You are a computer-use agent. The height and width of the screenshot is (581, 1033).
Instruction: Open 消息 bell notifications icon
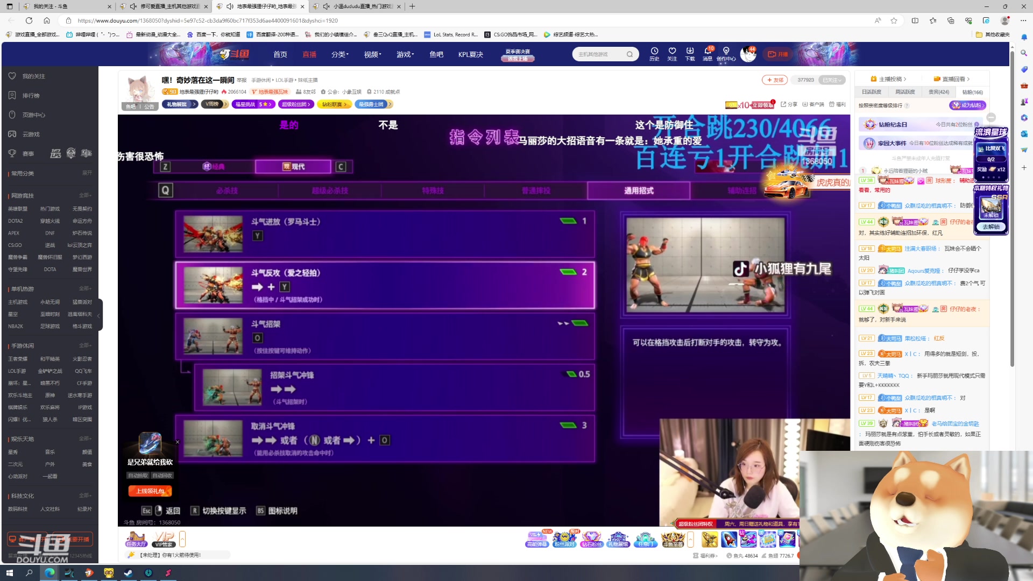pyautogui.click(x=707, y=51)
